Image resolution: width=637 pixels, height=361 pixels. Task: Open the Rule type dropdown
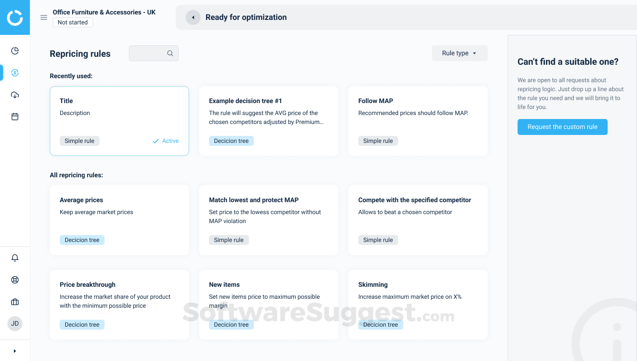(459, 53)
